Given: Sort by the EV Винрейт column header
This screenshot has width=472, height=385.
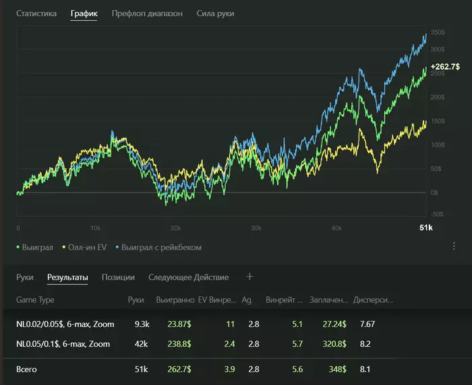Looking at the screenshot, I should 217,299.
